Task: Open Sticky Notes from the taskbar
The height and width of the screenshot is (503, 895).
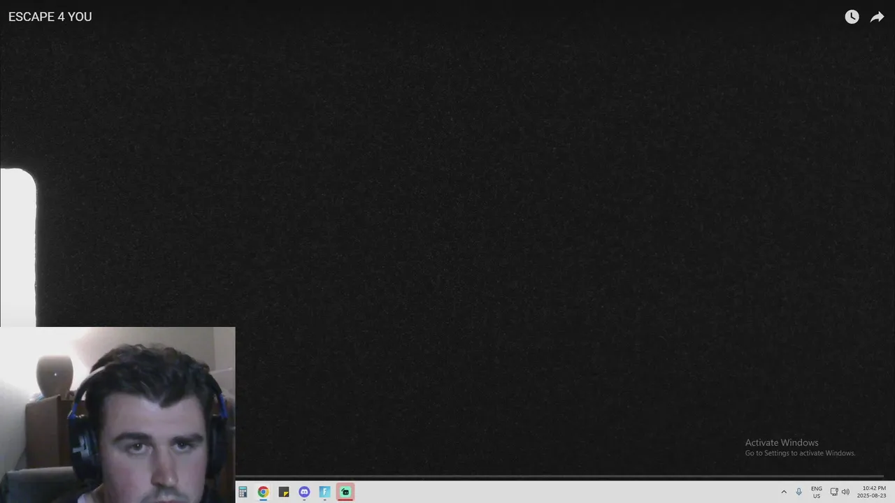Action: point(284,492)
